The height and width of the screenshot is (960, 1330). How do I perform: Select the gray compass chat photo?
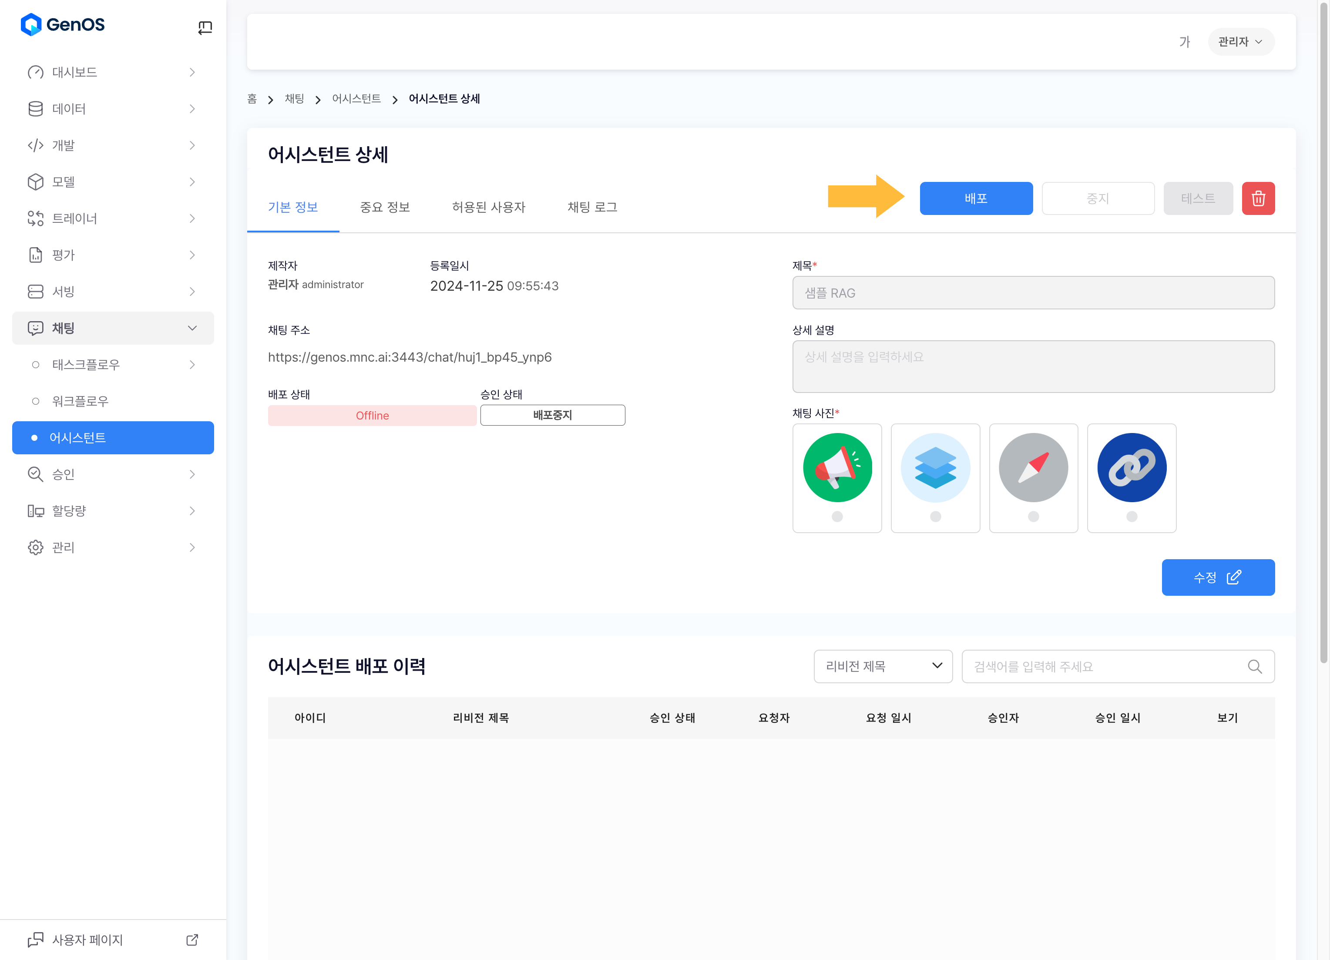pos(1033,467)
